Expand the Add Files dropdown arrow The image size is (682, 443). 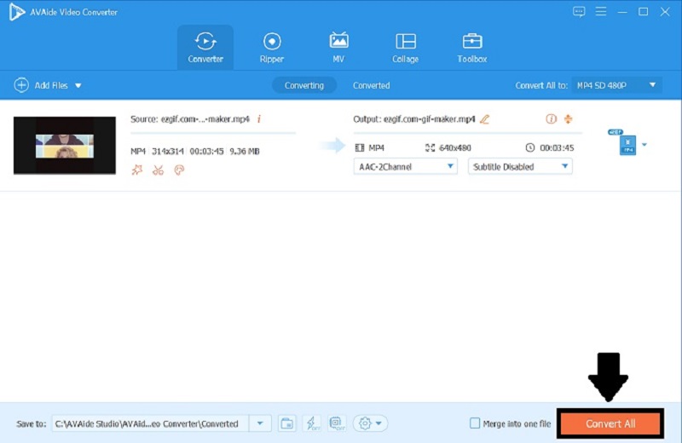(x=78, y=86)
